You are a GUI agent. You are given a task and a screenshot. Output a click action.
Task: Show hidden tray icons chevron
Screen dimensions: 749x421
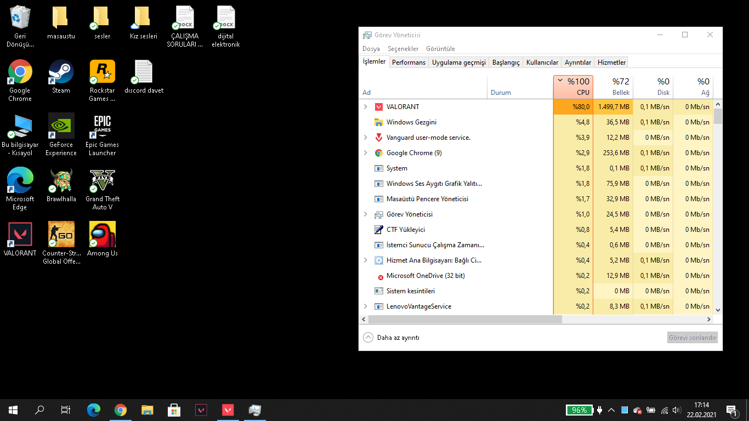[611, 410]
